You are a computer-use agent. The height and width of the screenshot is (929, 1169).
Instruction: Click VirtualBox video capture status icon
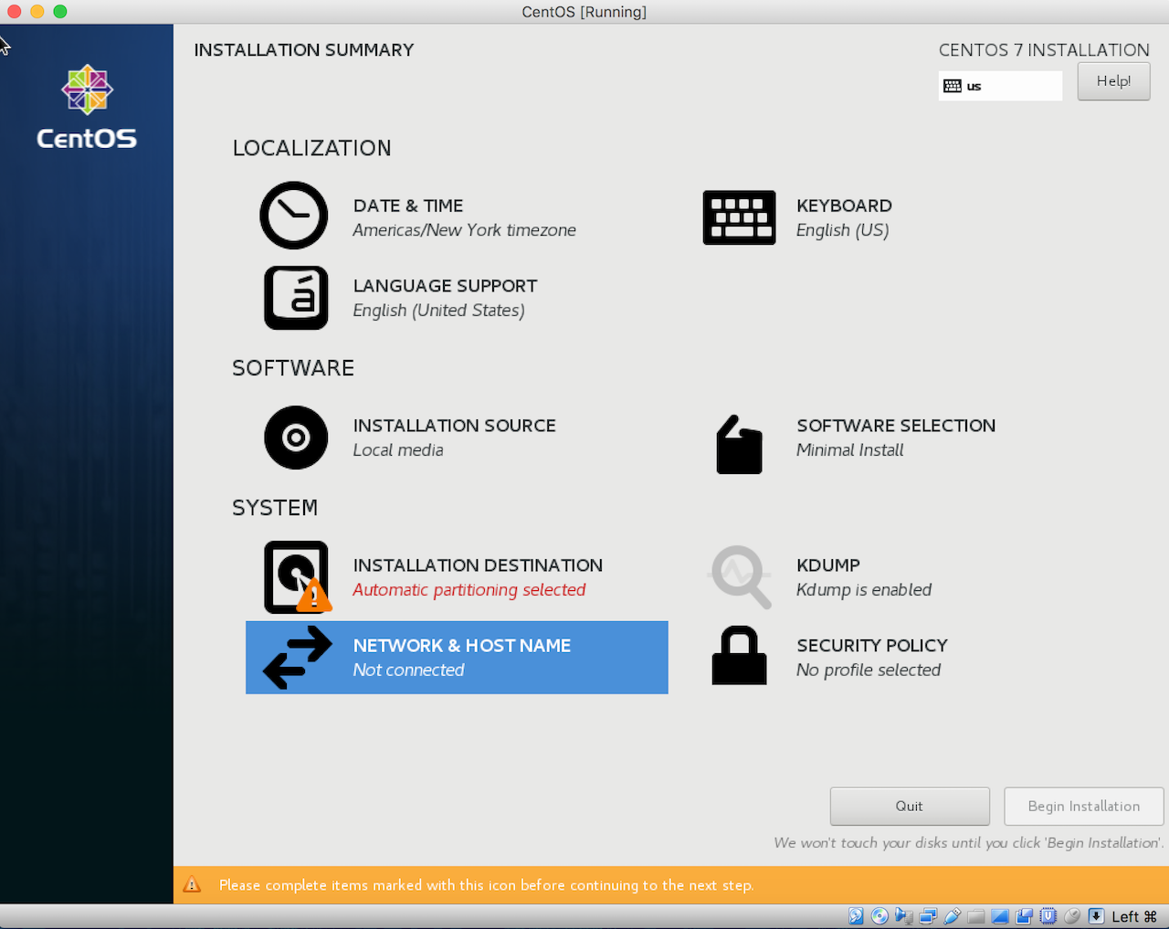[x=1024, y=916]
